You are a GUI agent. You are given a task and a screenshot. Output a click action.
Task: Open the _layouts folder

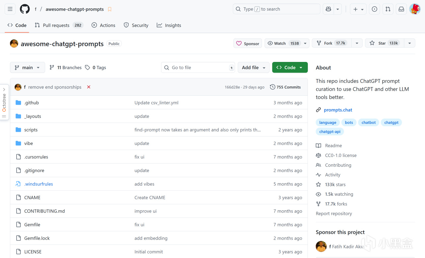[33, 116]
